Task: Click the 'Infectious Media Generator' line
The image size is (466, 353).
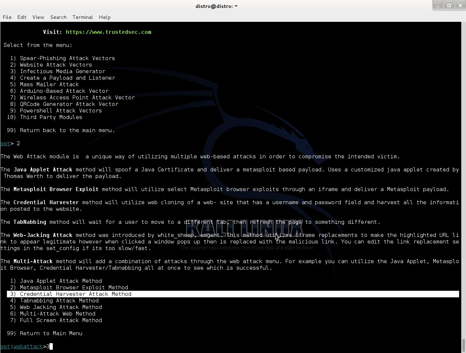Action: [58, 71]
